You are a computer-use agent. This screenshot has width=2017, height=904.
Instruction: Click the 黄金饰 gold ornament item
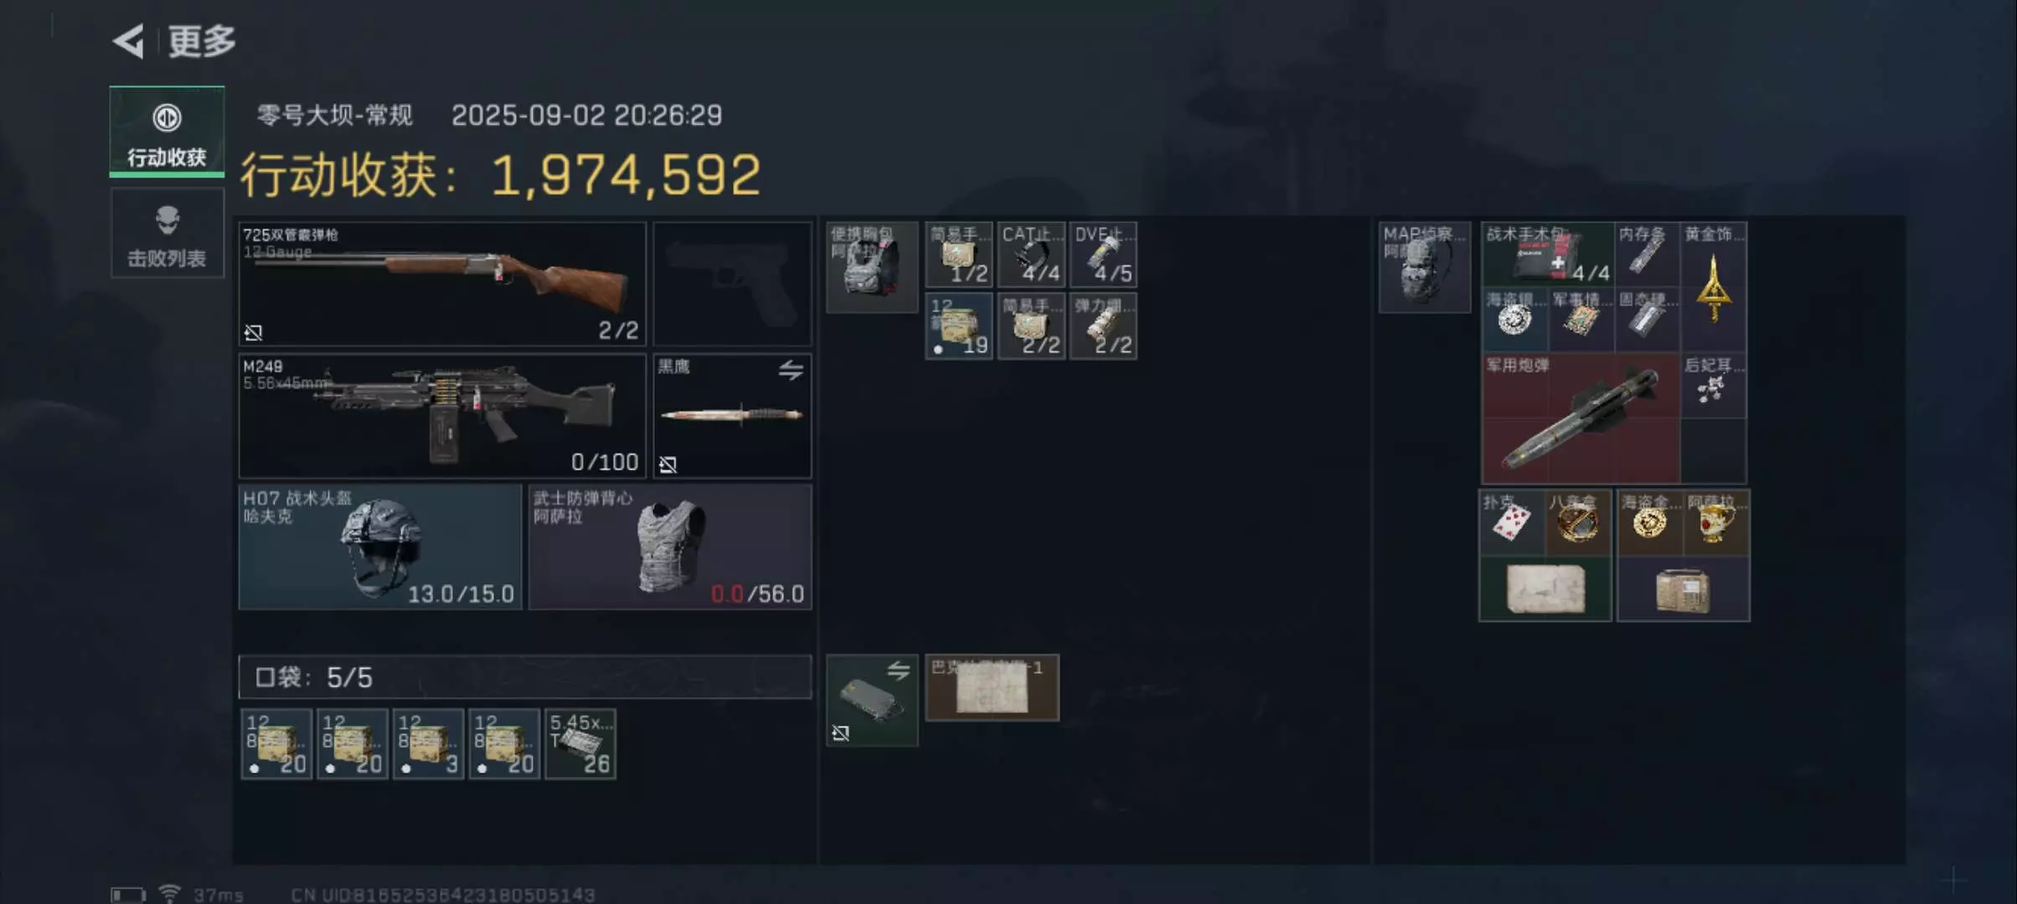pos(1714,285)
